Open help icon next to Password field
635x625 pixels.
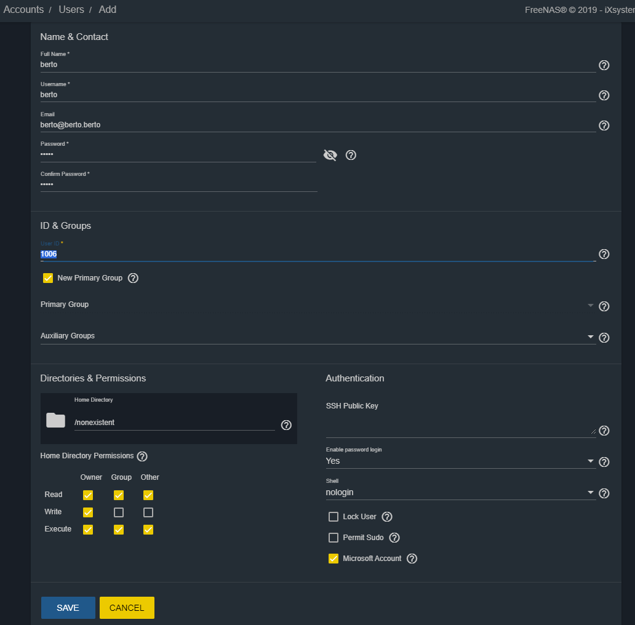[x=351, y=155]
